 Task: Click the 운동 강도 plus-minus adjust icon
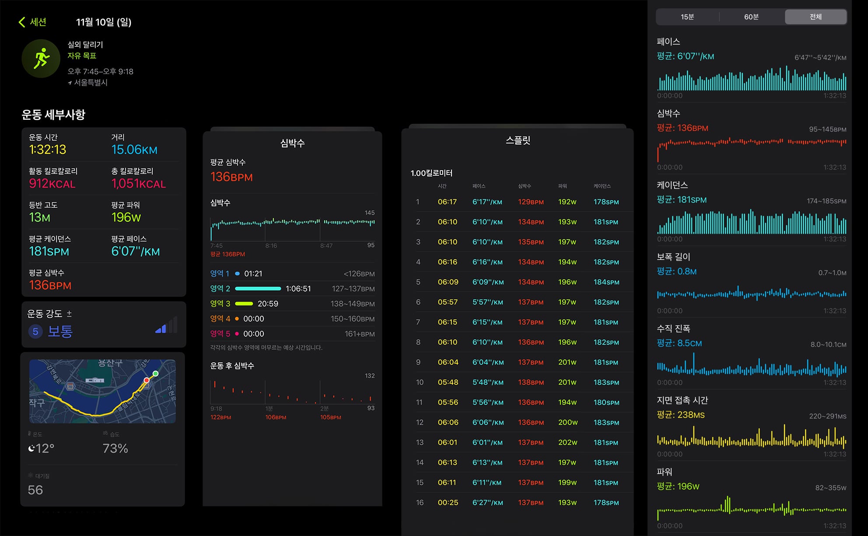tap(69, 313)
